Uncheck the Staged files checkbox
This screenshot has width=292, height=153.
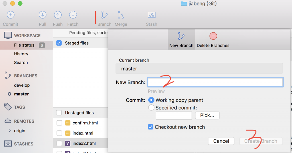[59, 43]
